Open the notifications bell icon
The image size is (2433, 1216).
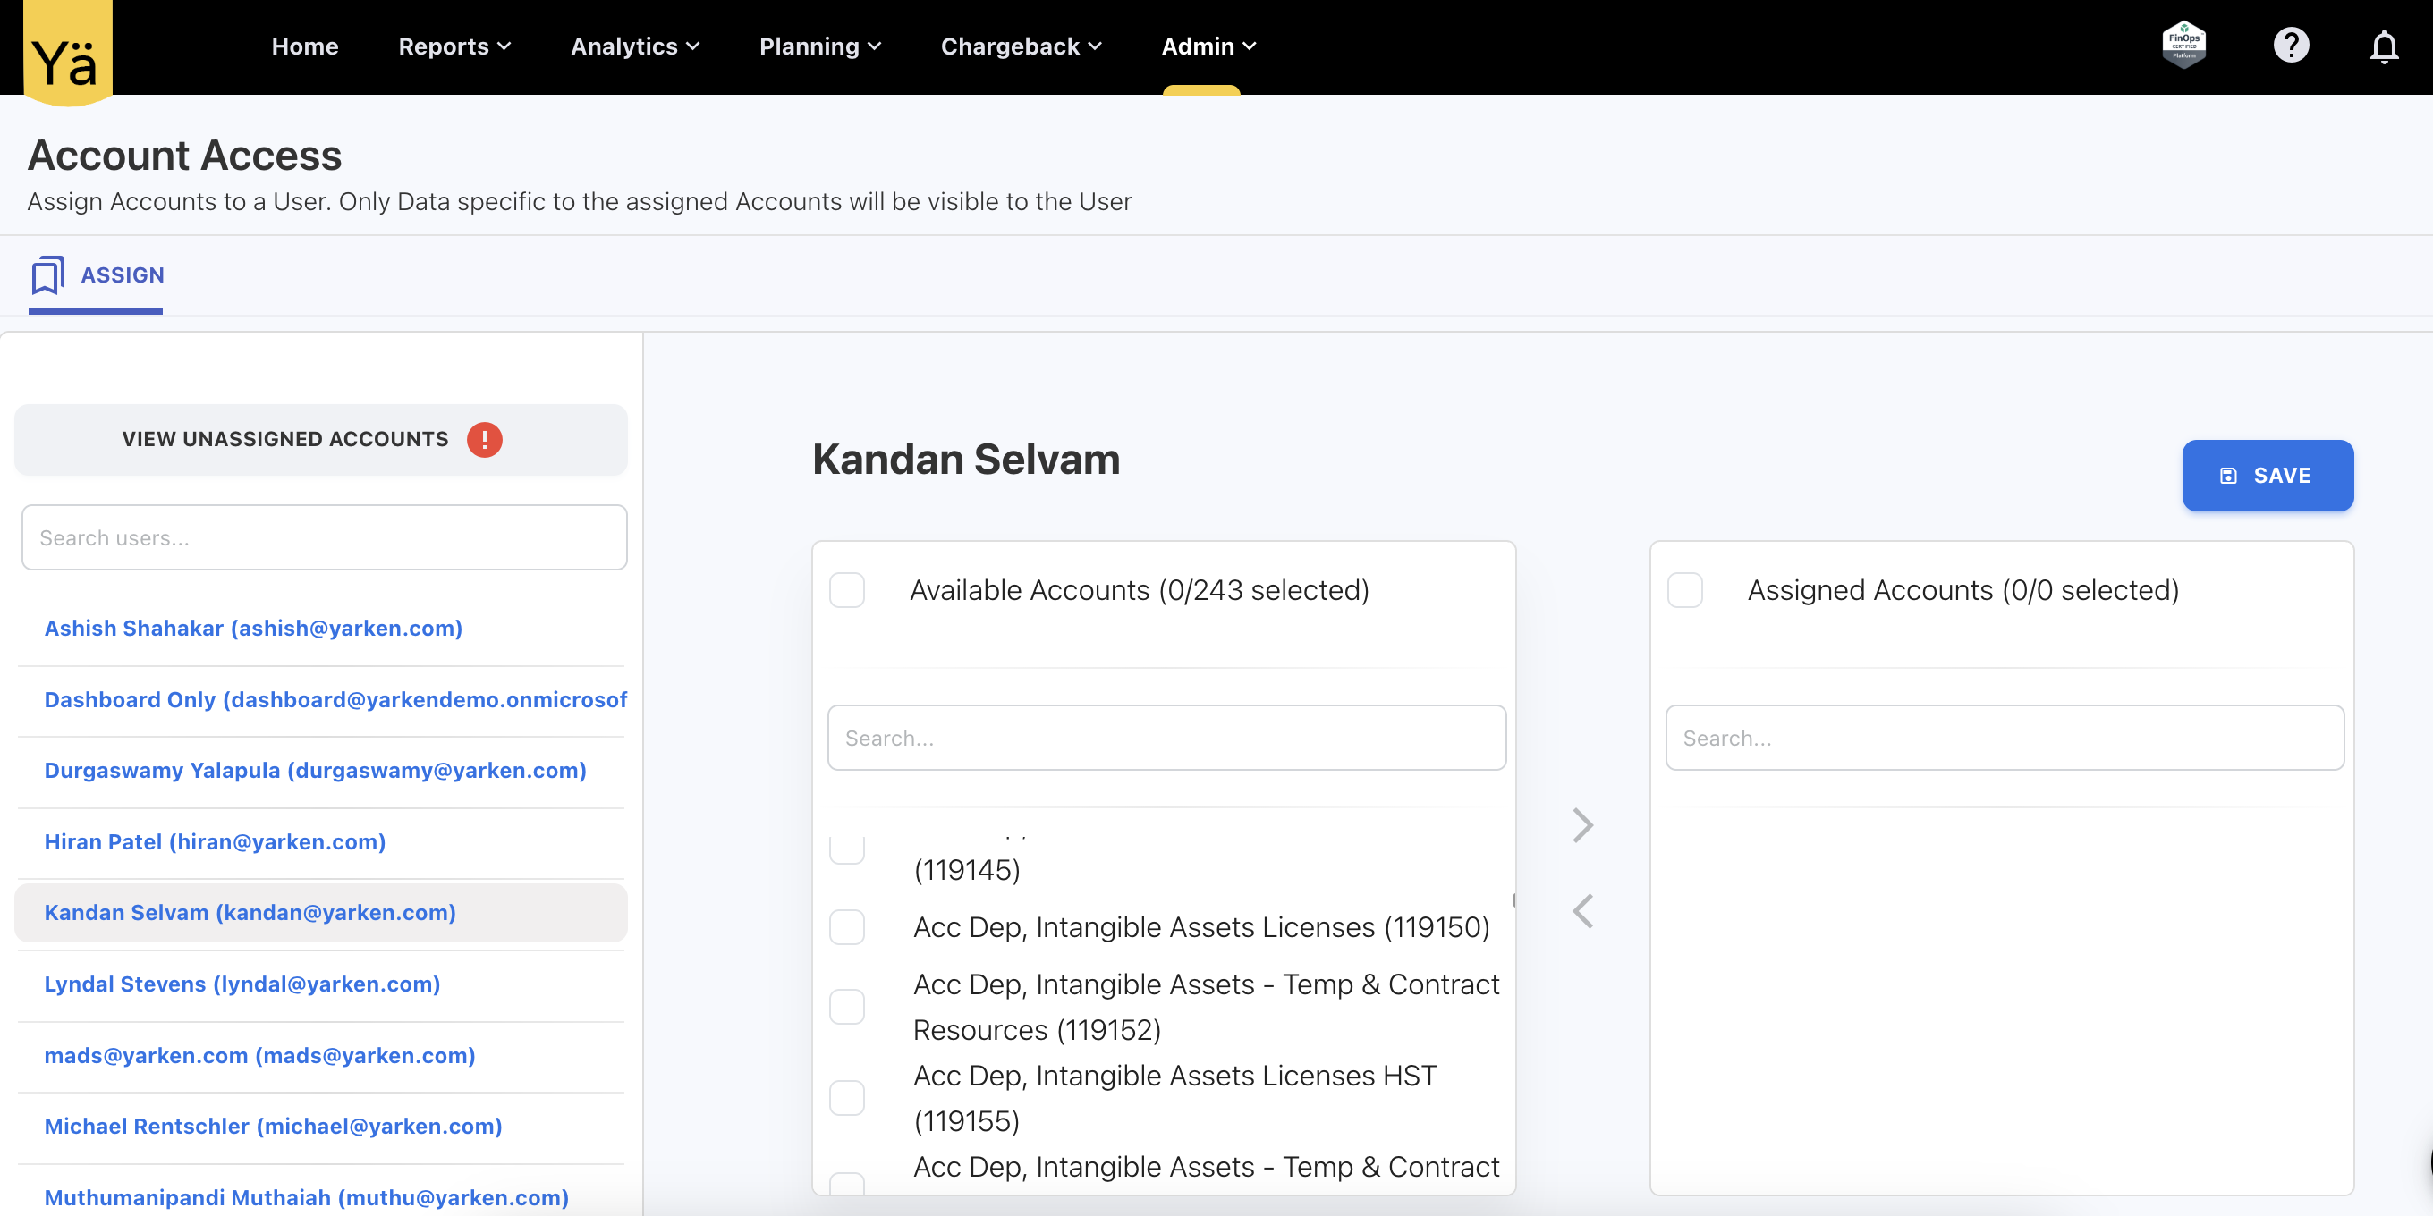click(x=2383, y=46)
